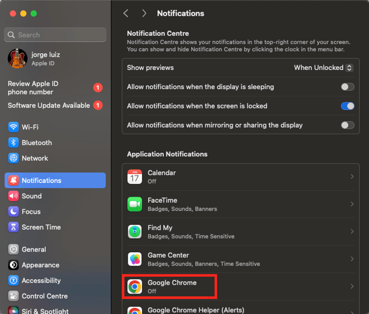This screenshot has width=369, height=314.
Task: Open the Show previews When Unlocked dropdown
Action: point(323,68)
